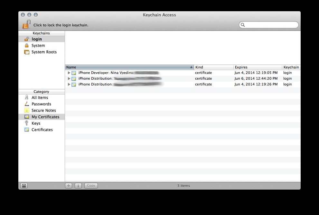Sort by the Expires column header
Screen dimensions: 319x215
(x=258, y=67)
